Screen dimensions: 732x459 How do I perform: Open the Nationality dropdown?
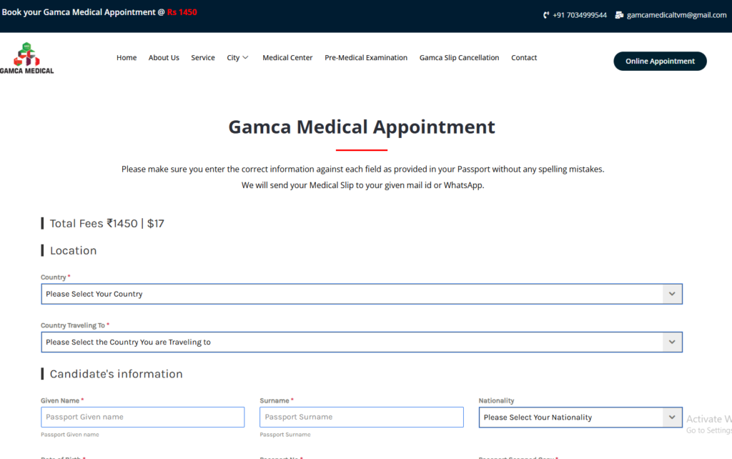(570, 417)
